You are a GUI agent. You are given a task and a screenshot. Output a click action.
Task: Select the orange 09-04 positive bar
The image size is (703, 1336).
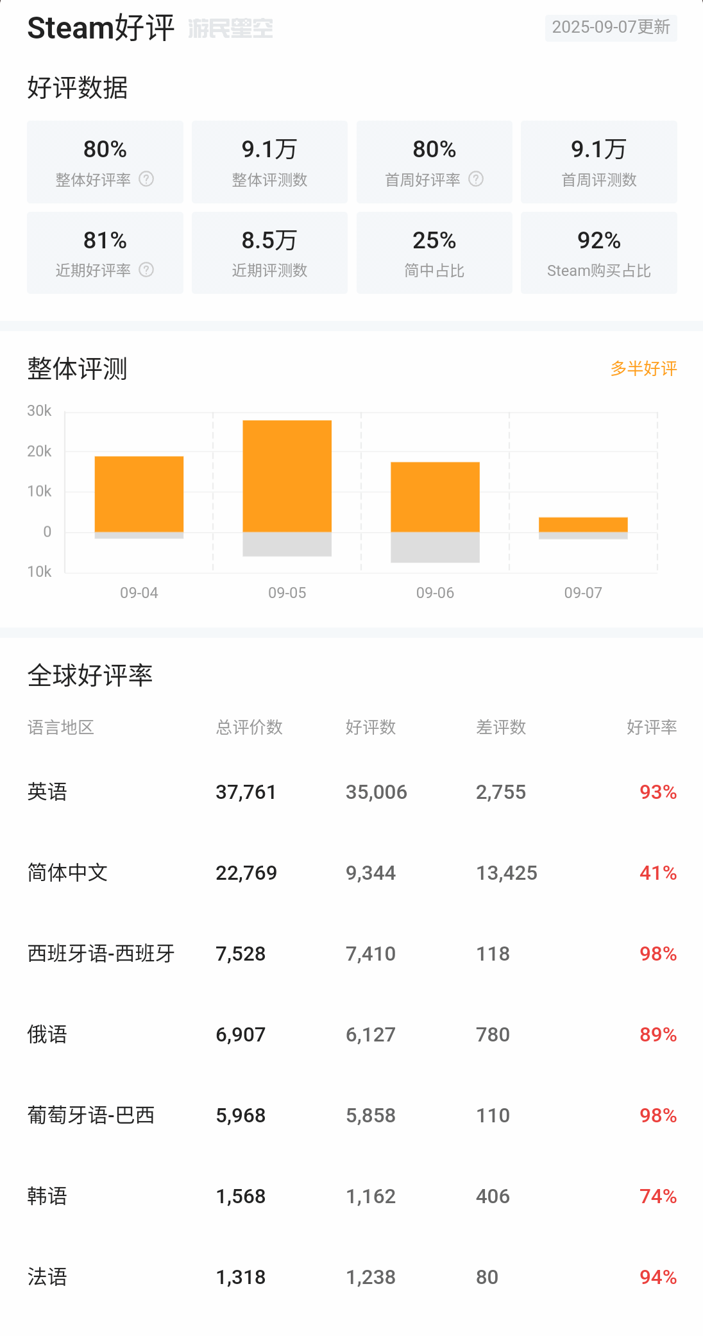139,493
